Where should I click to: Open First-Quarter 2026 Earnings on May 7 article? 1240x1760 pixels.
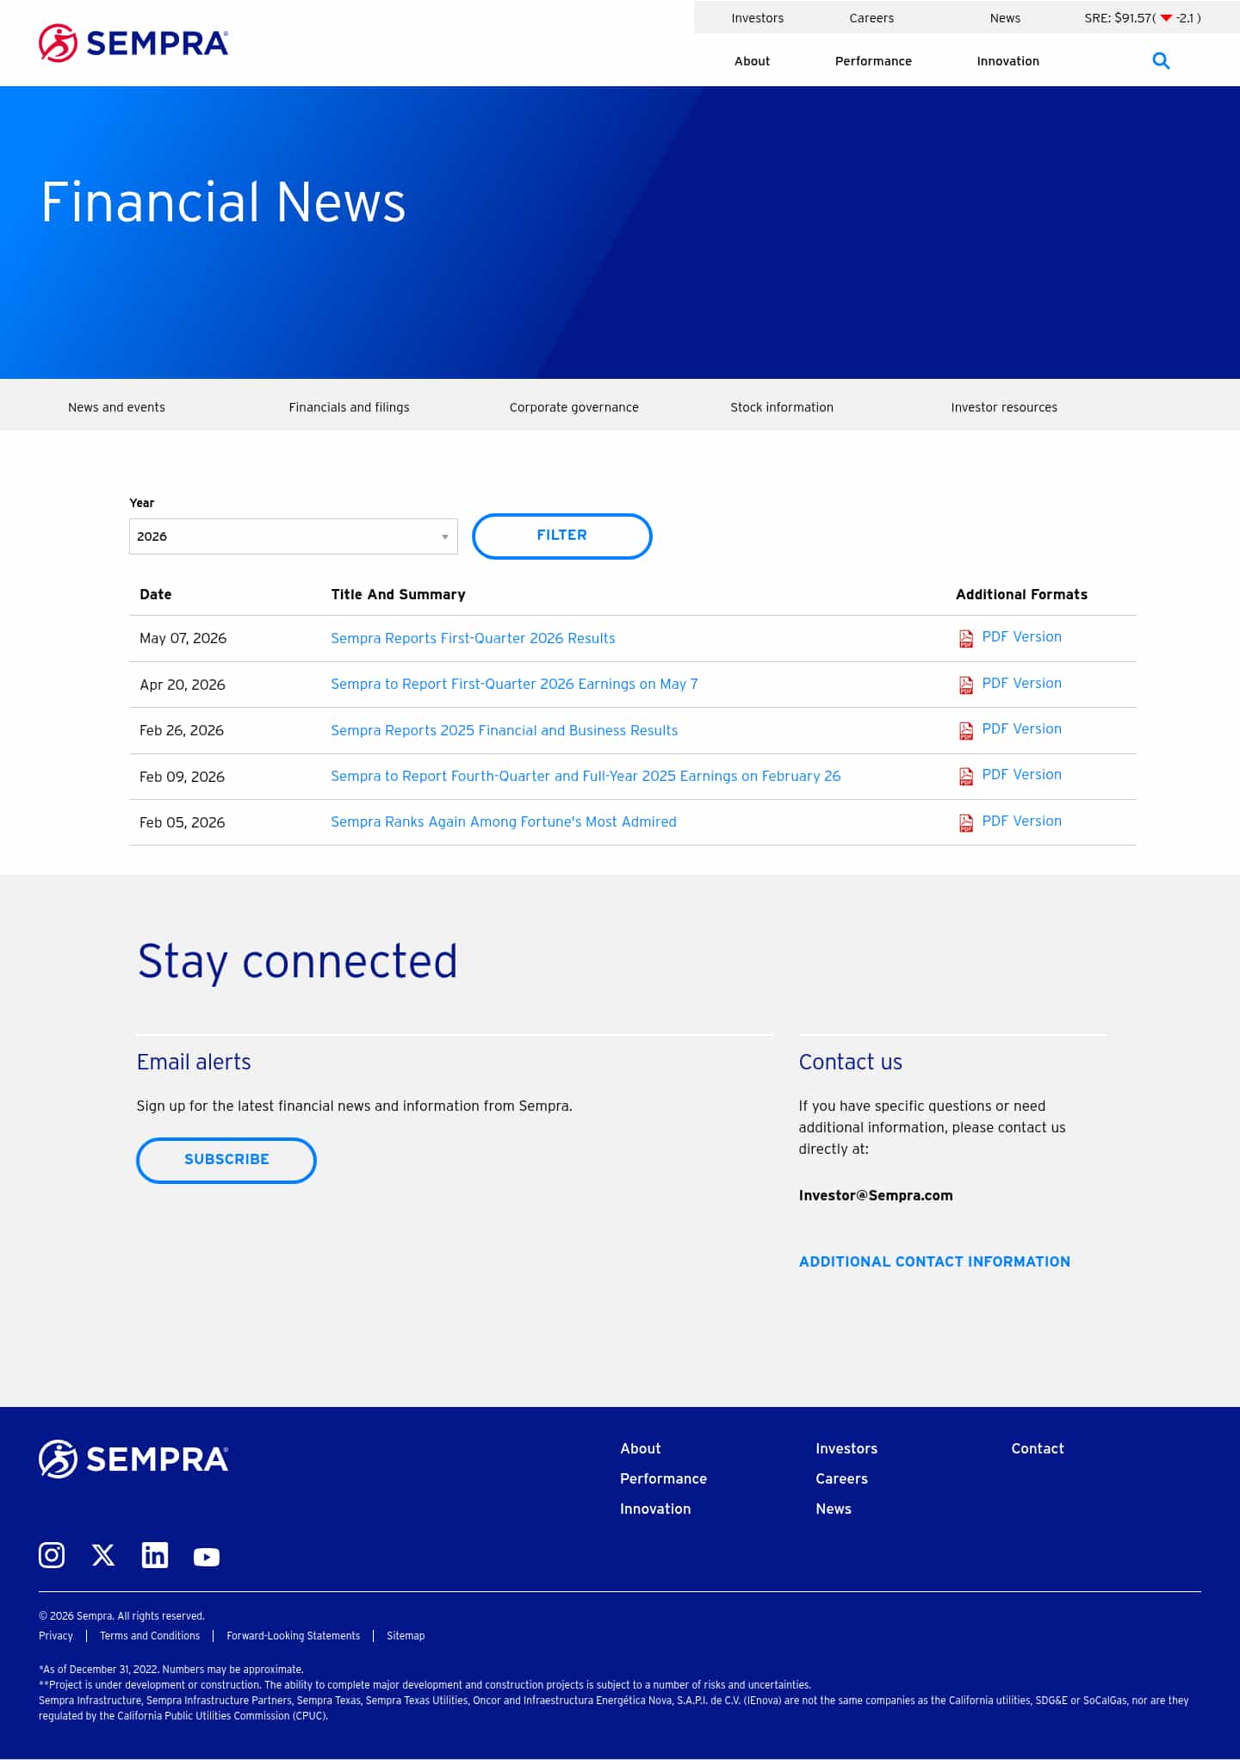click(514, 685)
